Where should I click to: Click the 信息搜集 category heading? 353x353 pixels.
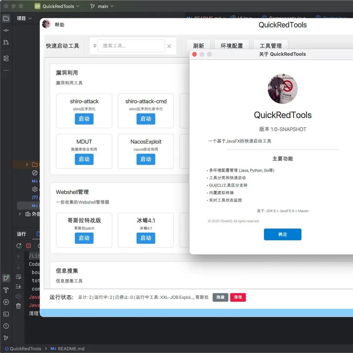coord(67,271)
